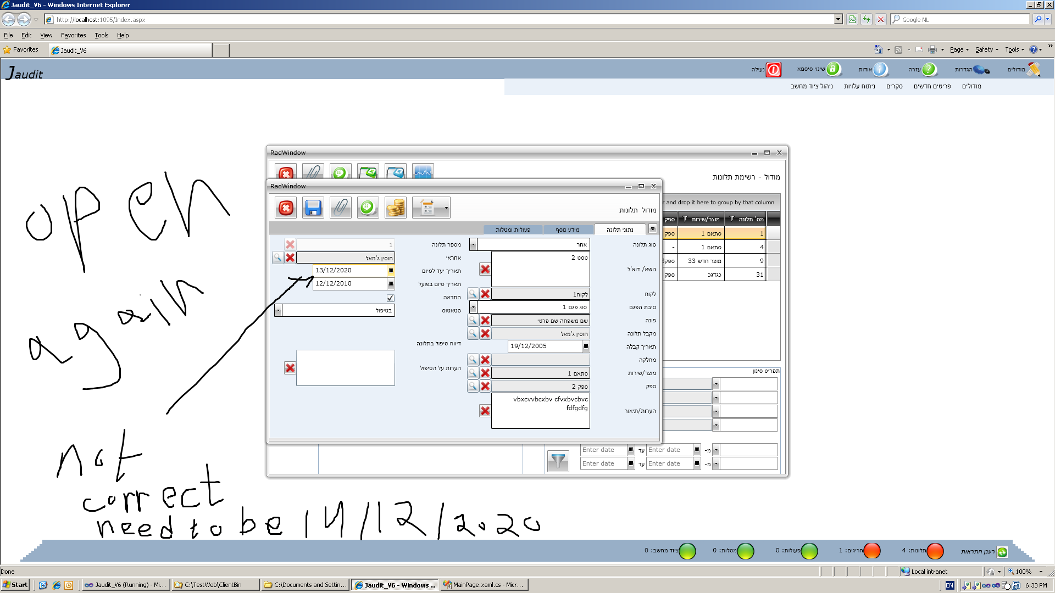
Task: Click the Windows Start button
Action: click(15, 585)
